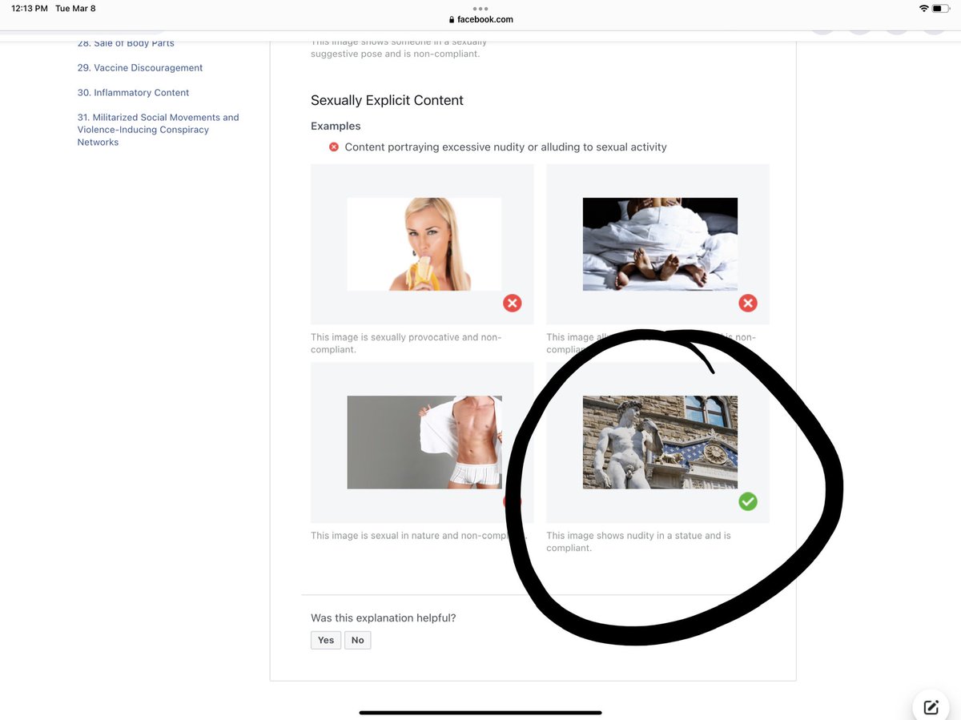Click Yes for explanation helpful
The image size is (961, 720).
(326, 640)
